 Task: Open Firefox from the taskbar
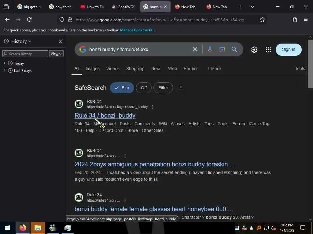pos(23,228)
